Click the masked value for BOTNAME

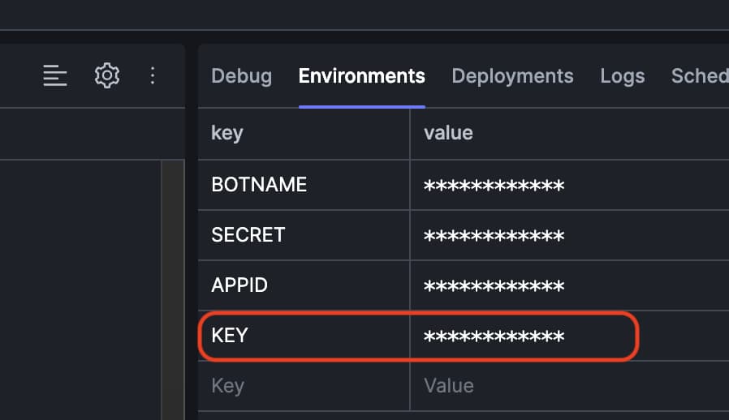[494, 186]
